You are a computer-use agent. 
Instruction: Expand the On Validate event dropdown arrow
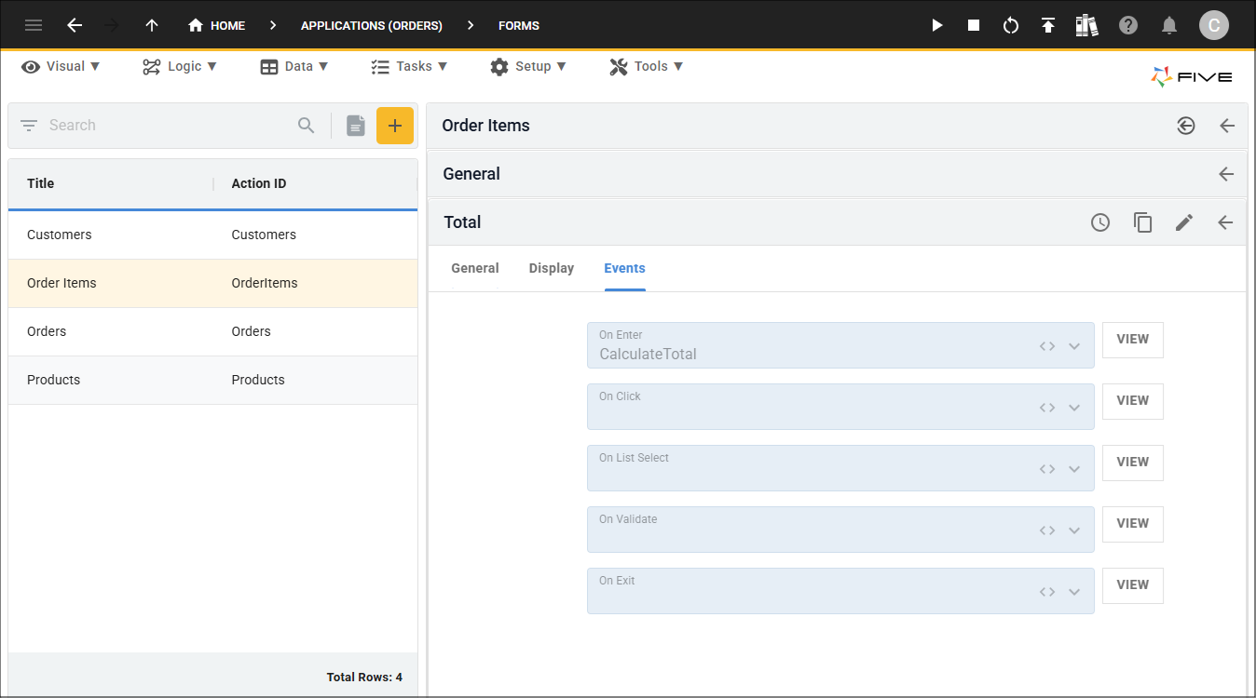click(1074, 530)
